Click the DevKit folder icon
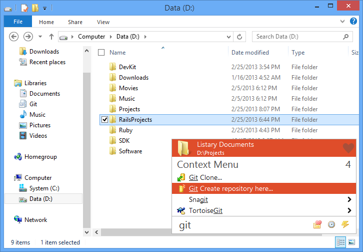 pyautogui.click(x=112, y=67)
